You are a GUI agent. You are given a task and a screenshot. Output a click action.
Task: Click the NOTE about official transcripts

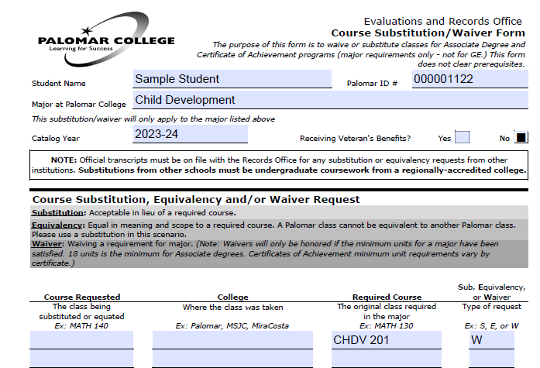280,164
